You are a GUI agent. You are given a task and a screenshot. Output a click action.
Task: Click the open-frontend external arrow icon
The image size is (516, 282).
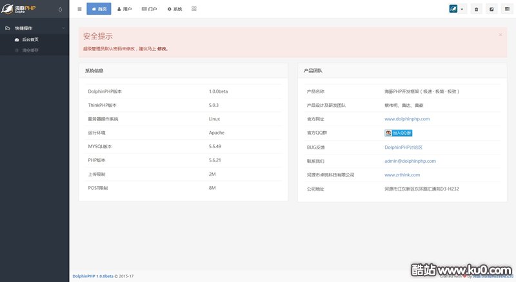coord(491,9)
